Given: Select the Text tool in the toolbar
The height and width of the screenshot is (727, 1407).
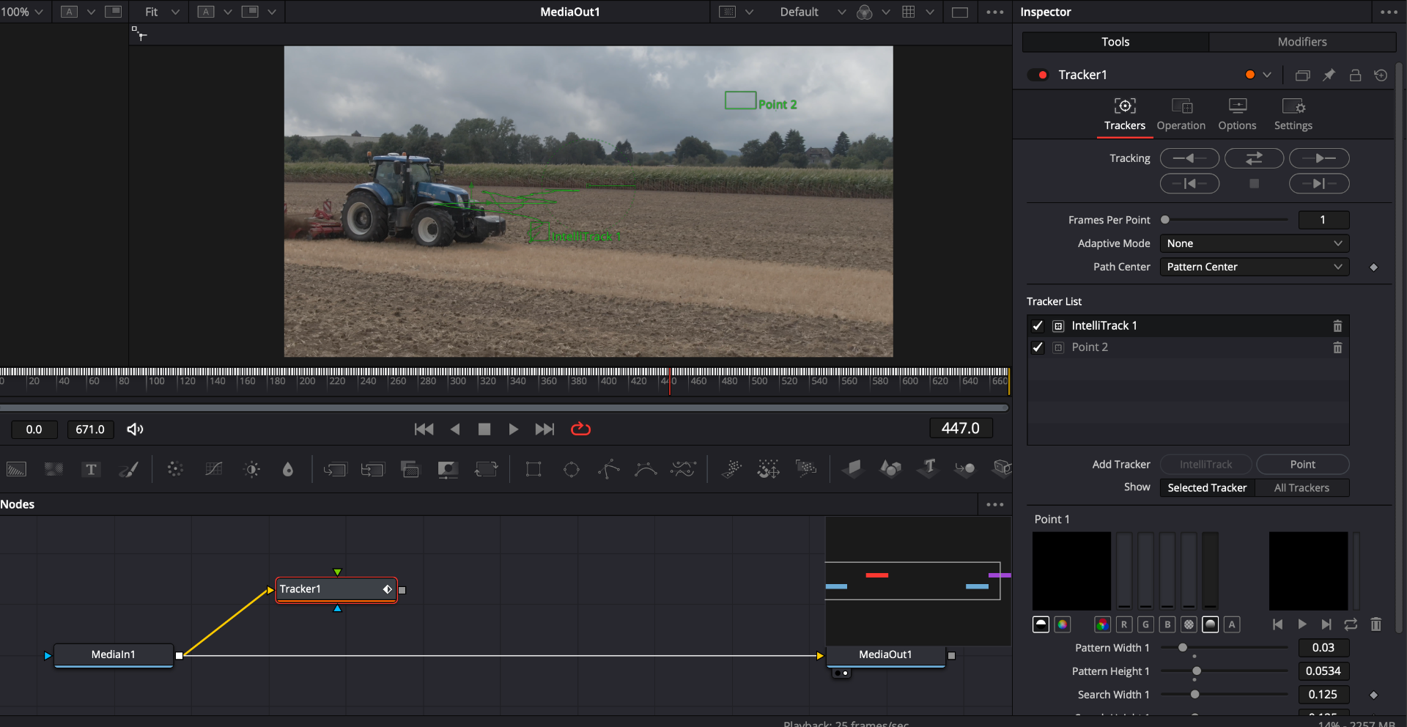Looking at the screenshot, I should [x=91, y=470].
